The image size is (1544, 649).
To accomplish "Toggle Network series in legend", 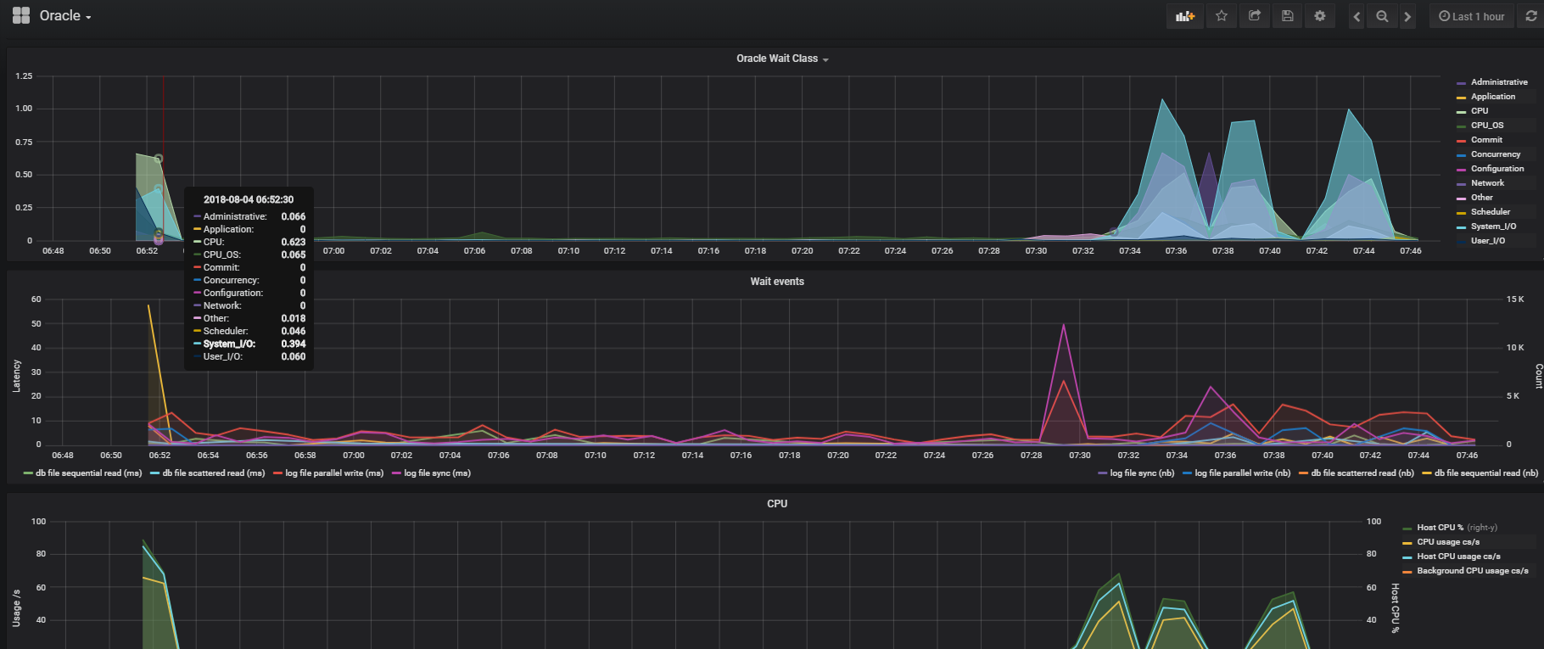I will 1487,183.
